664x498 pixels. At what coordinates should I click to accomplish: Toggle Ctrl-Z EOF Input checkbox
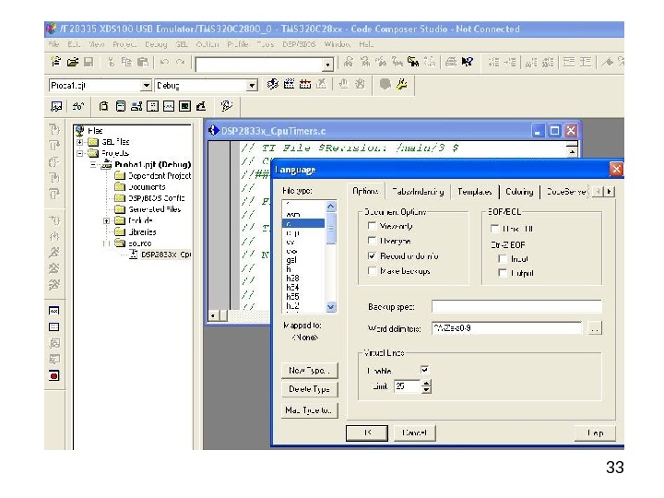(503, 258)
